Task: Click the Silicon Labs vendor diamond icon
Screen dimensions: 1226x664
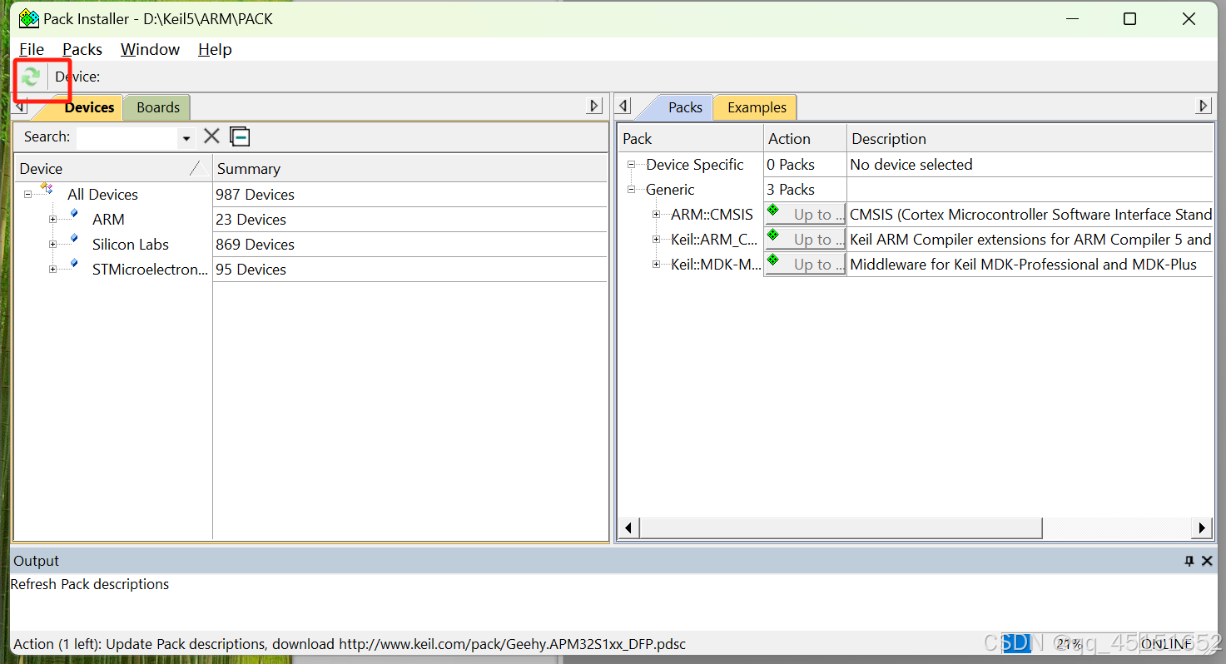Action: coord(74,240)
